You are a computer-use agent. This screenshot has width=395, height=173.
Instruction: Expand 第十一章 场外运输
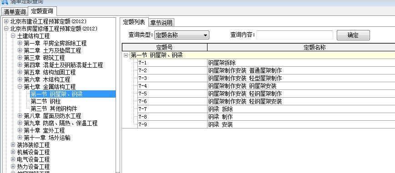point(20,138)
